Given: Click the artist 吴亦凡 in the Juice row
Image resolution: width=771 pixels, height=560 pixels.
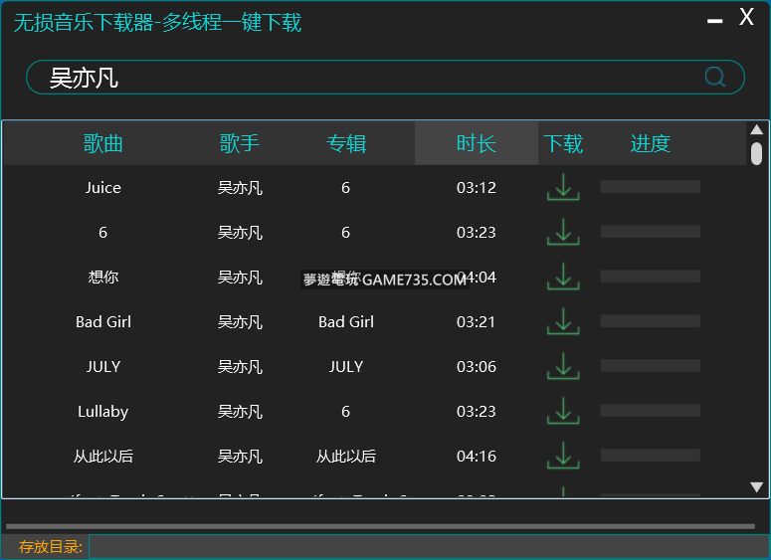Looking at the screenshot, I should point(240,187).
